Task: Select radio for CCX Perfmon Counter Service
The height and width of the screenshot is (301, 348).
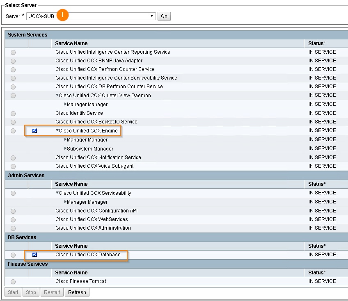Action: pos(13,70)
